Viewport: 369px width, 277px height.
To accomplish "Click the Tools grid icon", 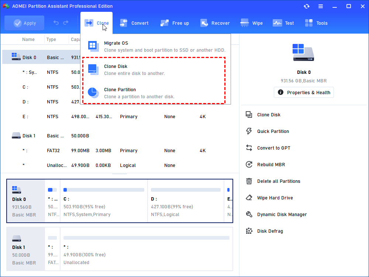I will (309, 23).
